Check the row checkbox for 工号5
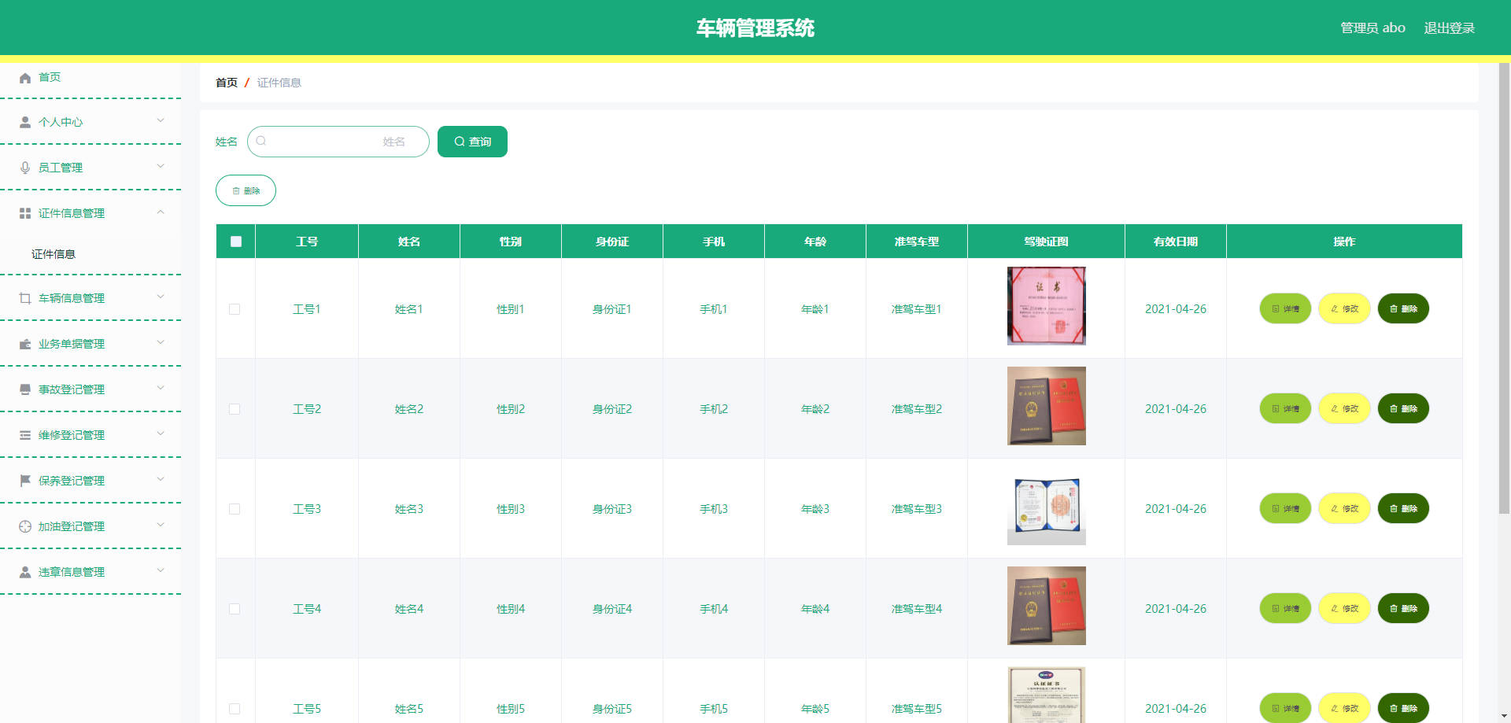 tap(235, 709)
